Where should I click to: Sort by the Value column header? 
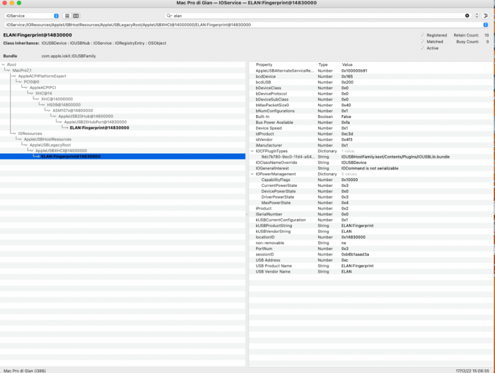(347, 65)
